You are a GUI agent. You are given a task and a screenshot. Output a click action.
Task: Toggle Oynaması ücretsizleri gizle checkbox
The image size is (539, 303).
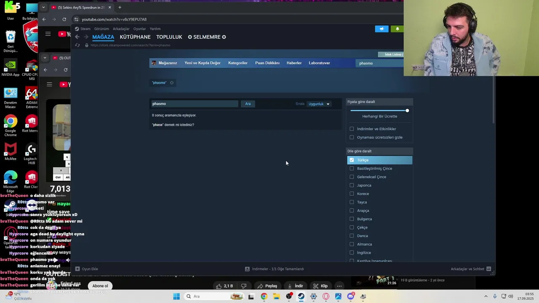[x=352, y=137]
